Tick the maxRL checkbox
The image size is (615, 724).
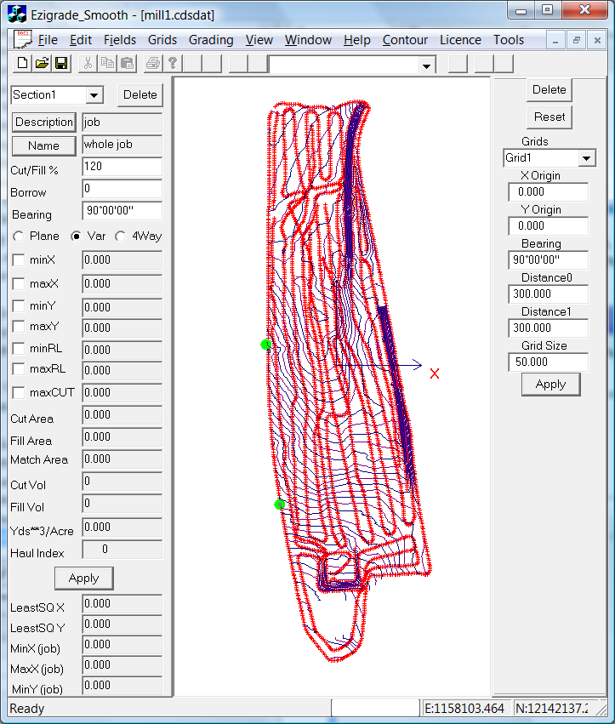20,369
